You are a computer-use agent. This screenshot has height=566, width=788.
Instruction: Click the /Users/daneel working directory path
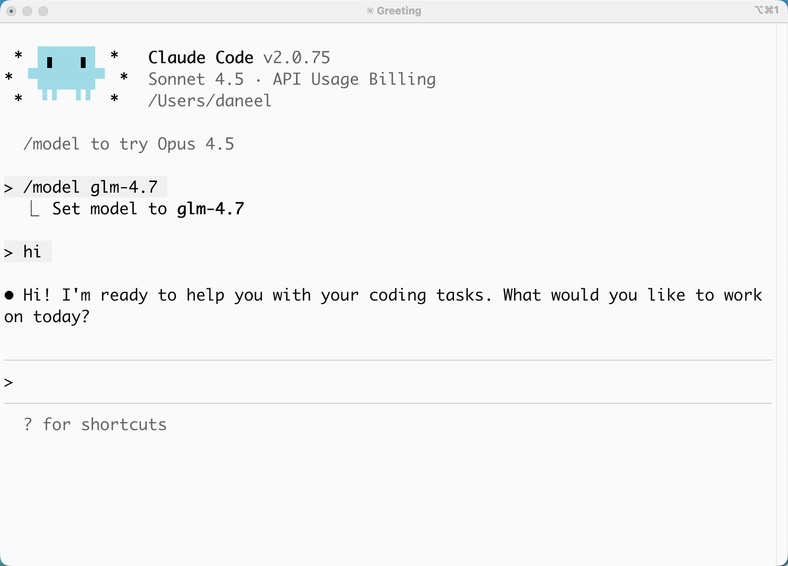[210, 101]
